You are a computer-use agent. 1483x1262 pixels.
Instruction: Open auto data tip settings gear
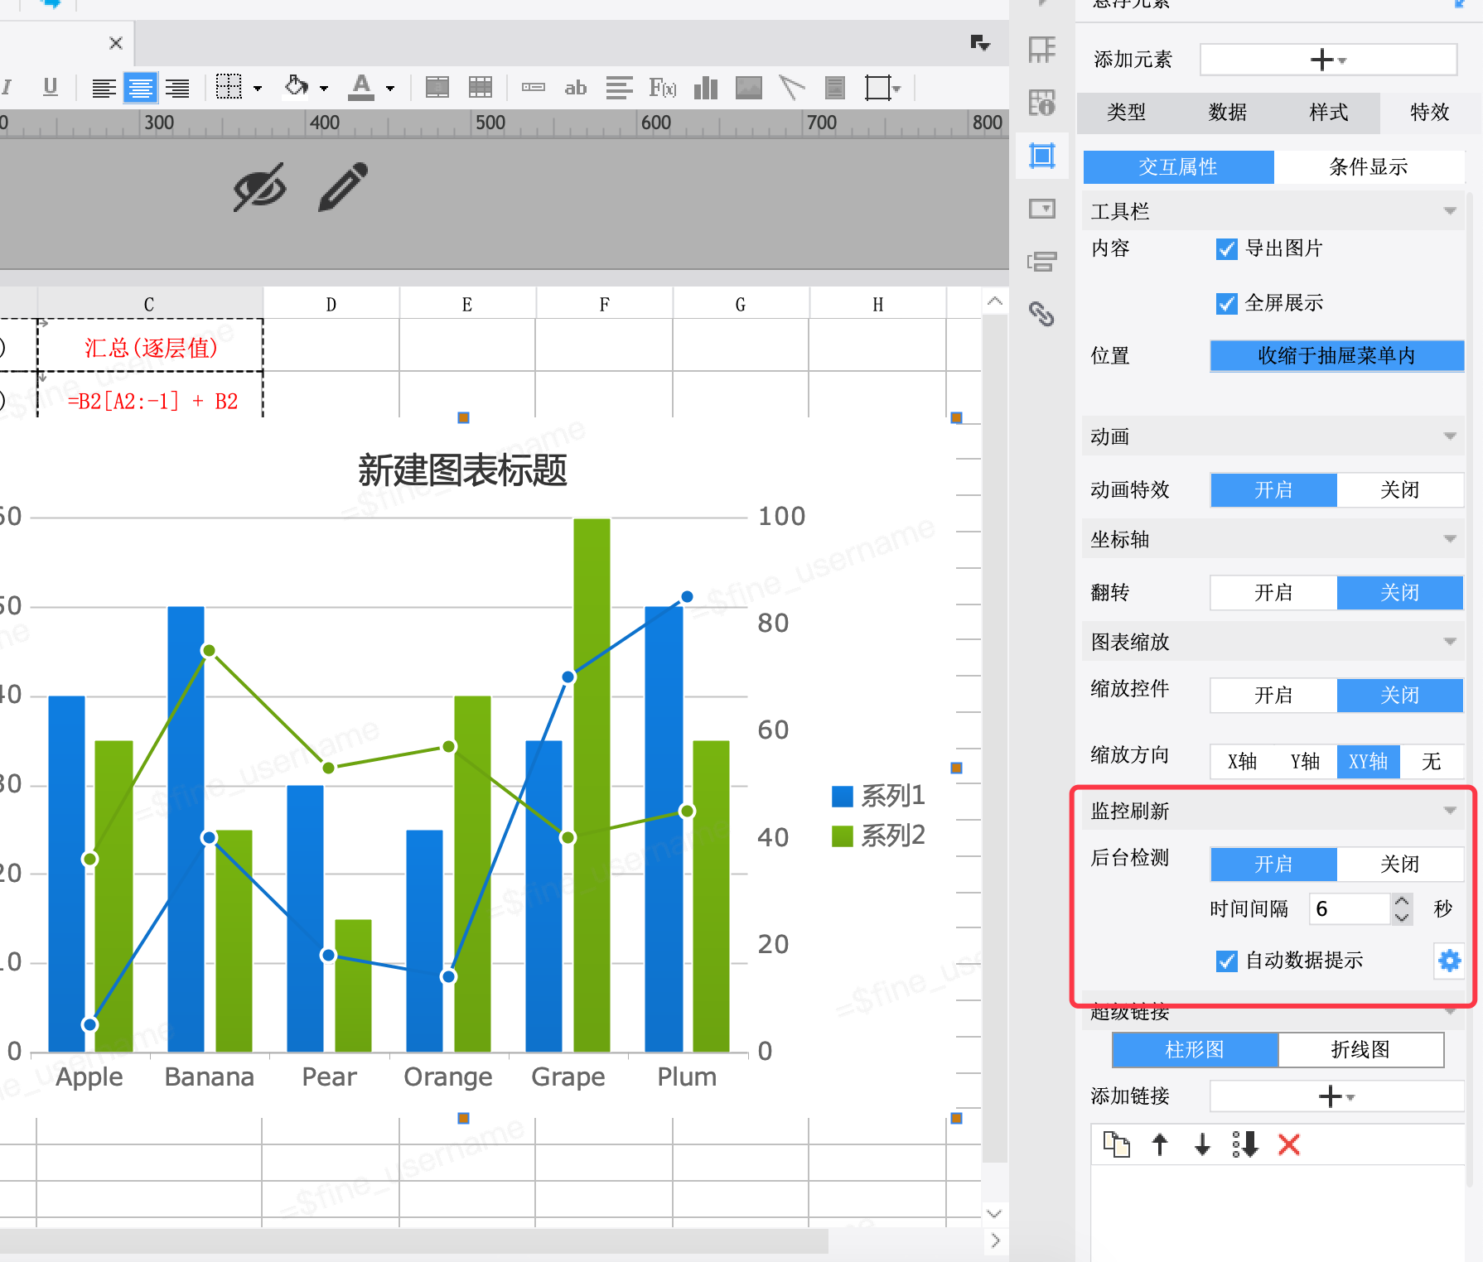(x=1449, y=960)
